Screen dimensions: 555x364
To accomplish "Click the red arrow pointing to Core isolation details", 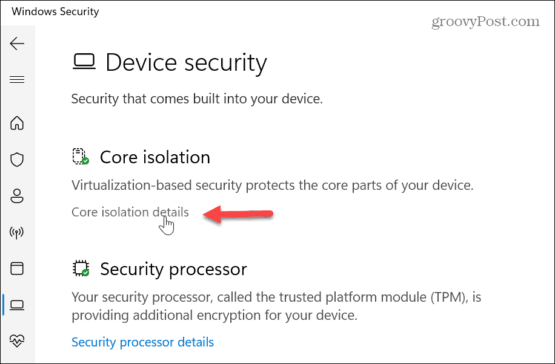I will click(238, 215).
